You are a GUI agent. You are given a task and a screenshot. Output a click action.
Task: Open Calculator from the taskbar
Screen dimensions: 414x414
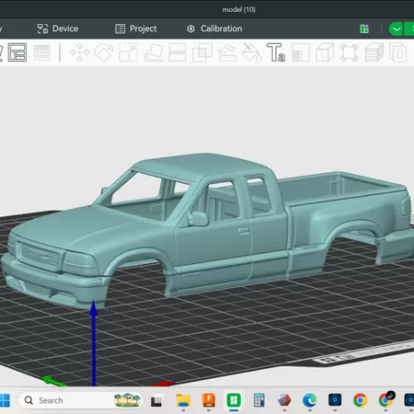point(259,400)
